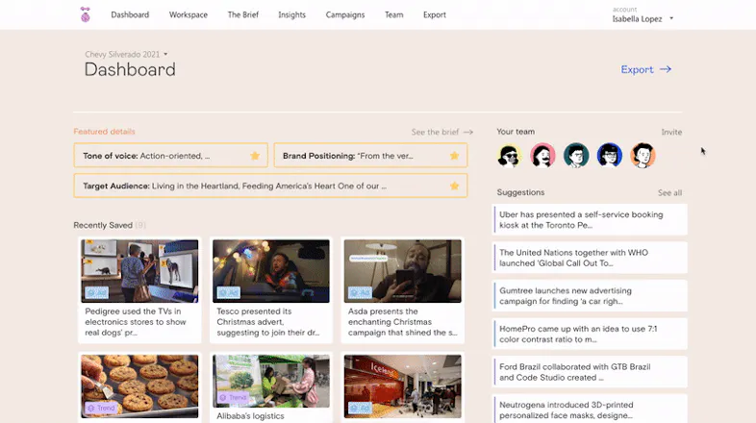Go to the Team page
Image resolution: width=756 pixels, height=423 pixels.
tap(394, 15)
